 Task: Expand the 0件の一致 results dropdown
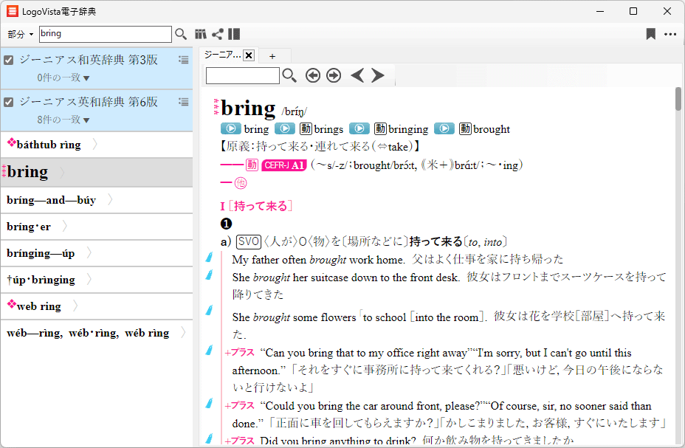(x=63, y=77)
